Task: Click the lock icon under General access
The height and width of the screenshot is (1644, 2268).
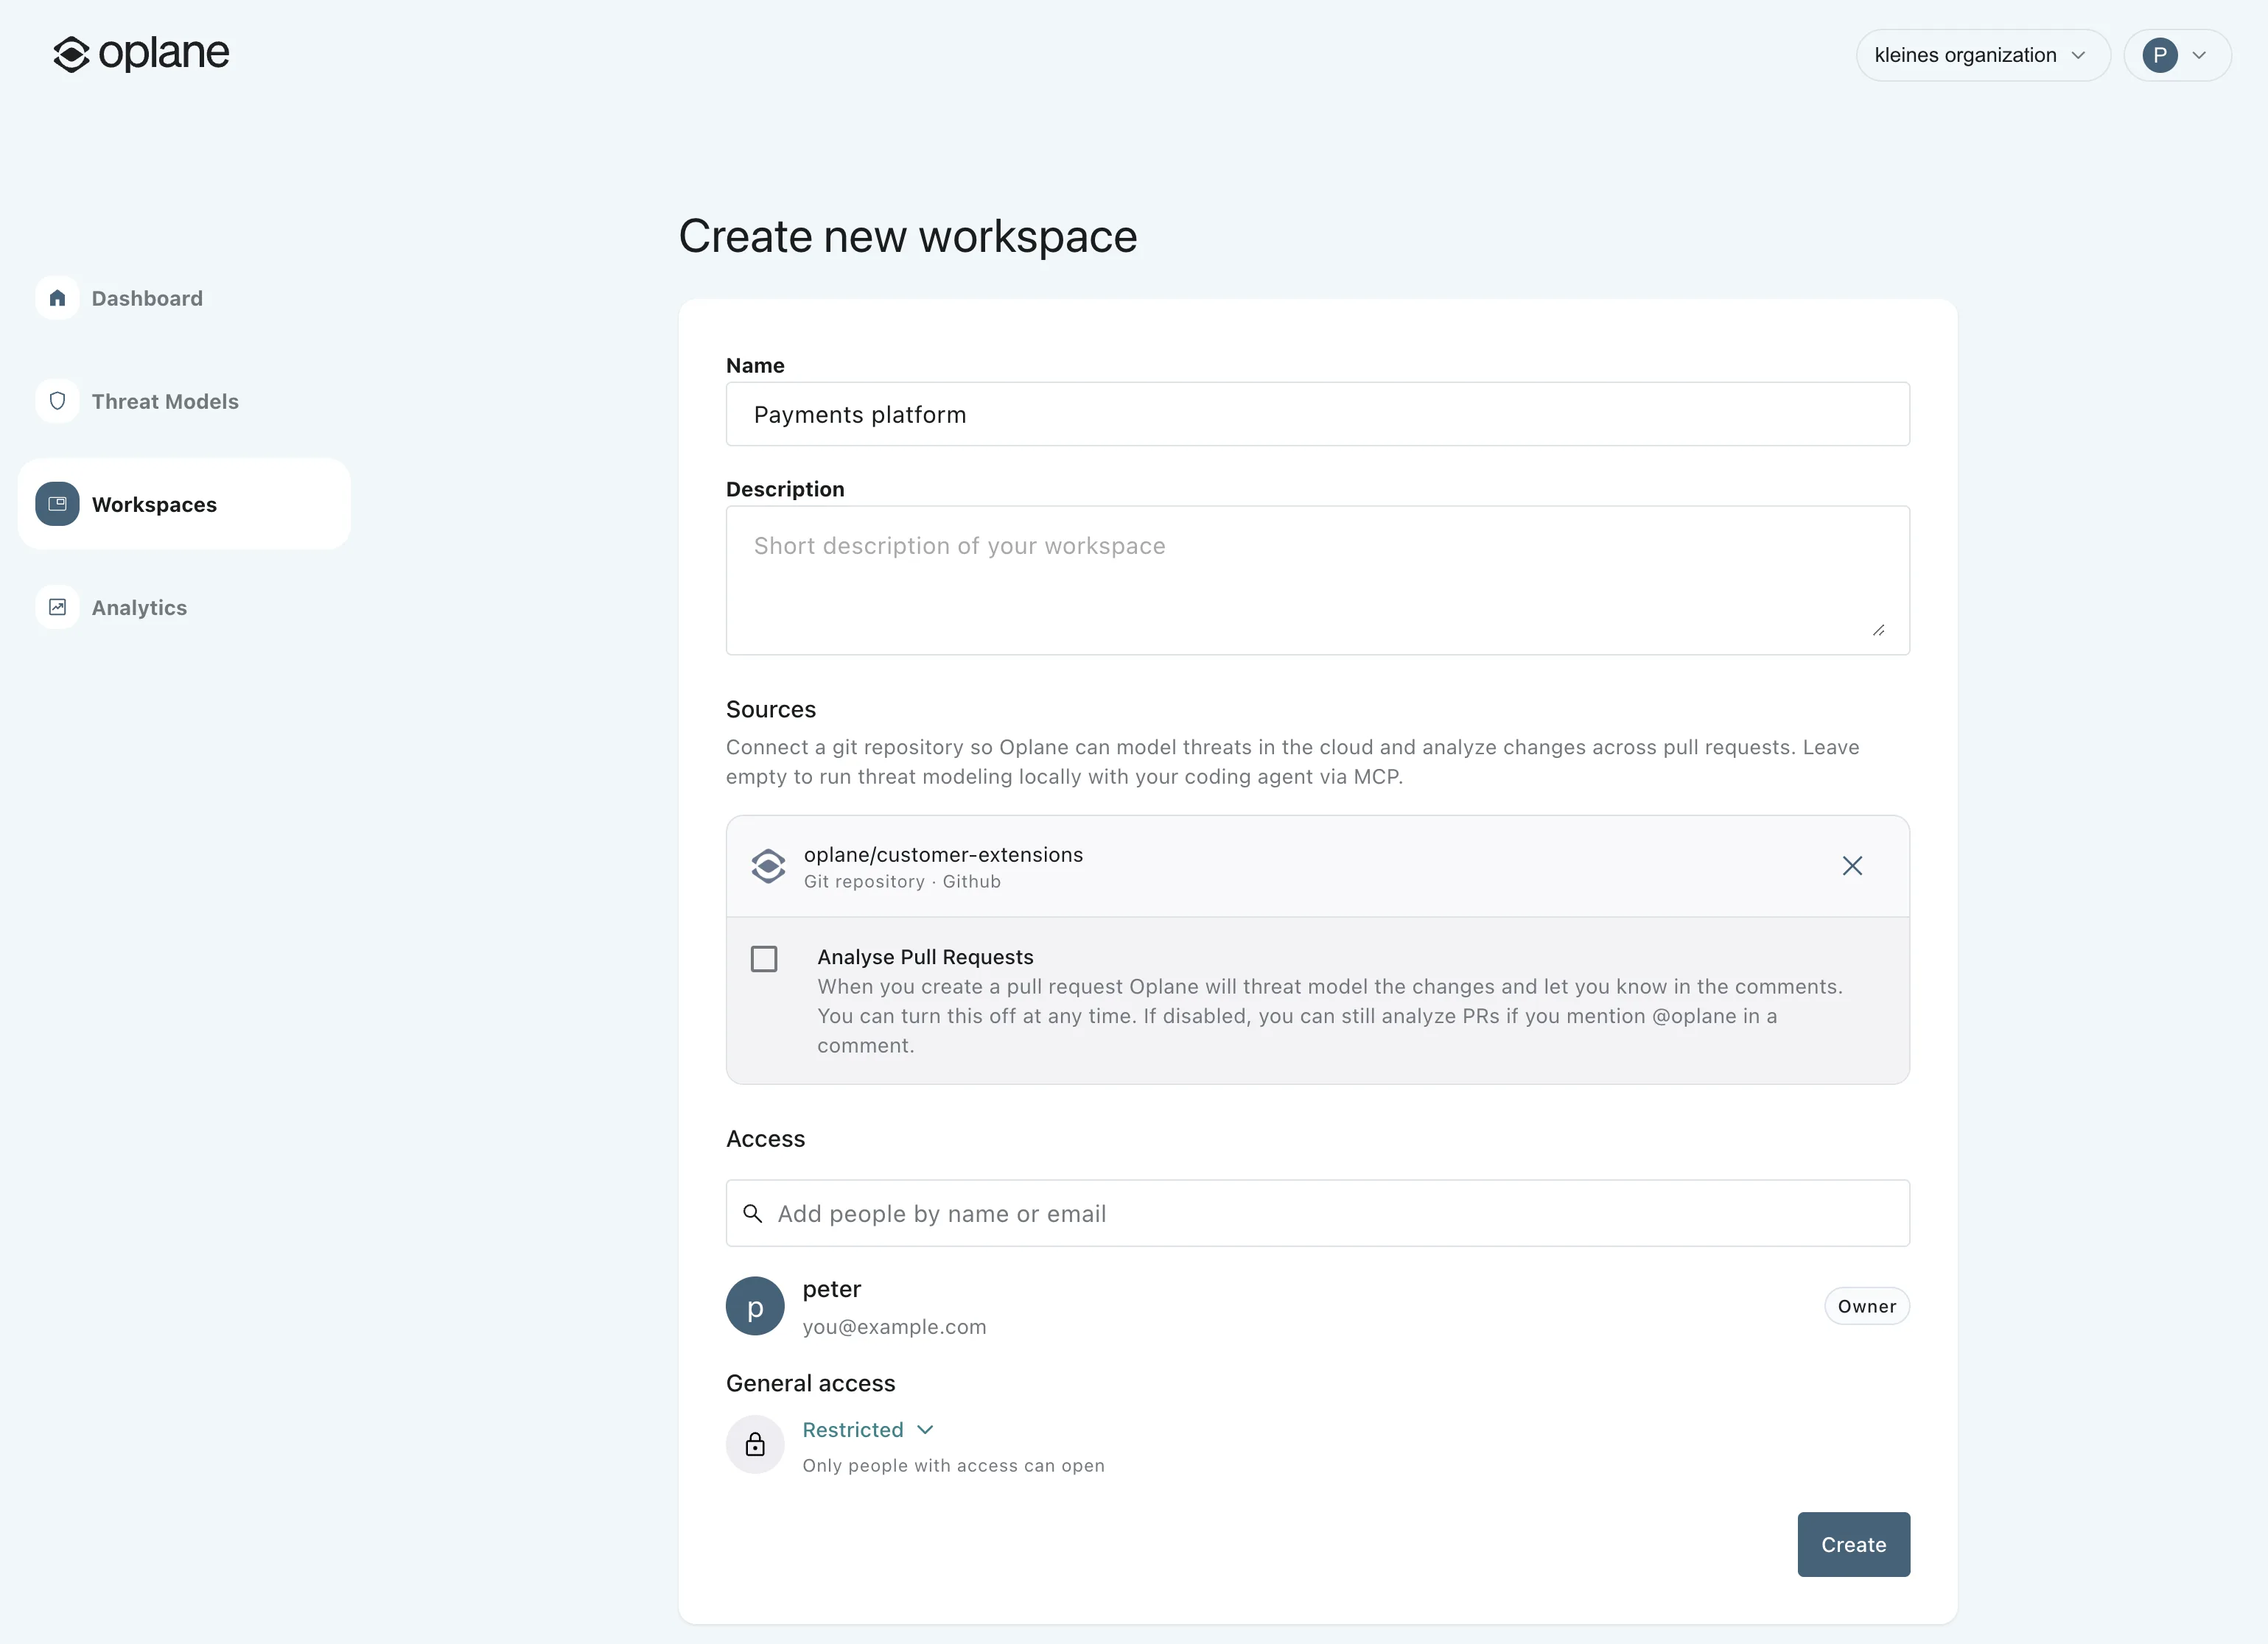Action: click(x=755, y=1444)
